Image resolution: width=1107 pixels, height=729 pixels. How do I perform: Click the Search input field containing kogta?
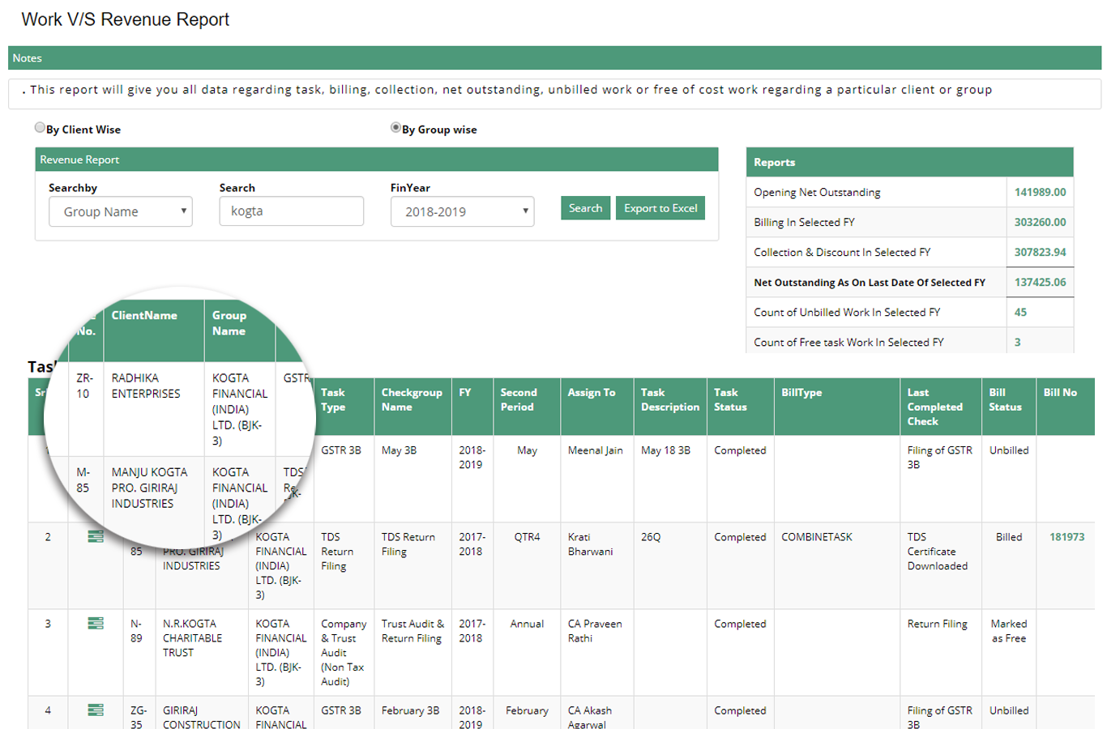291,211
